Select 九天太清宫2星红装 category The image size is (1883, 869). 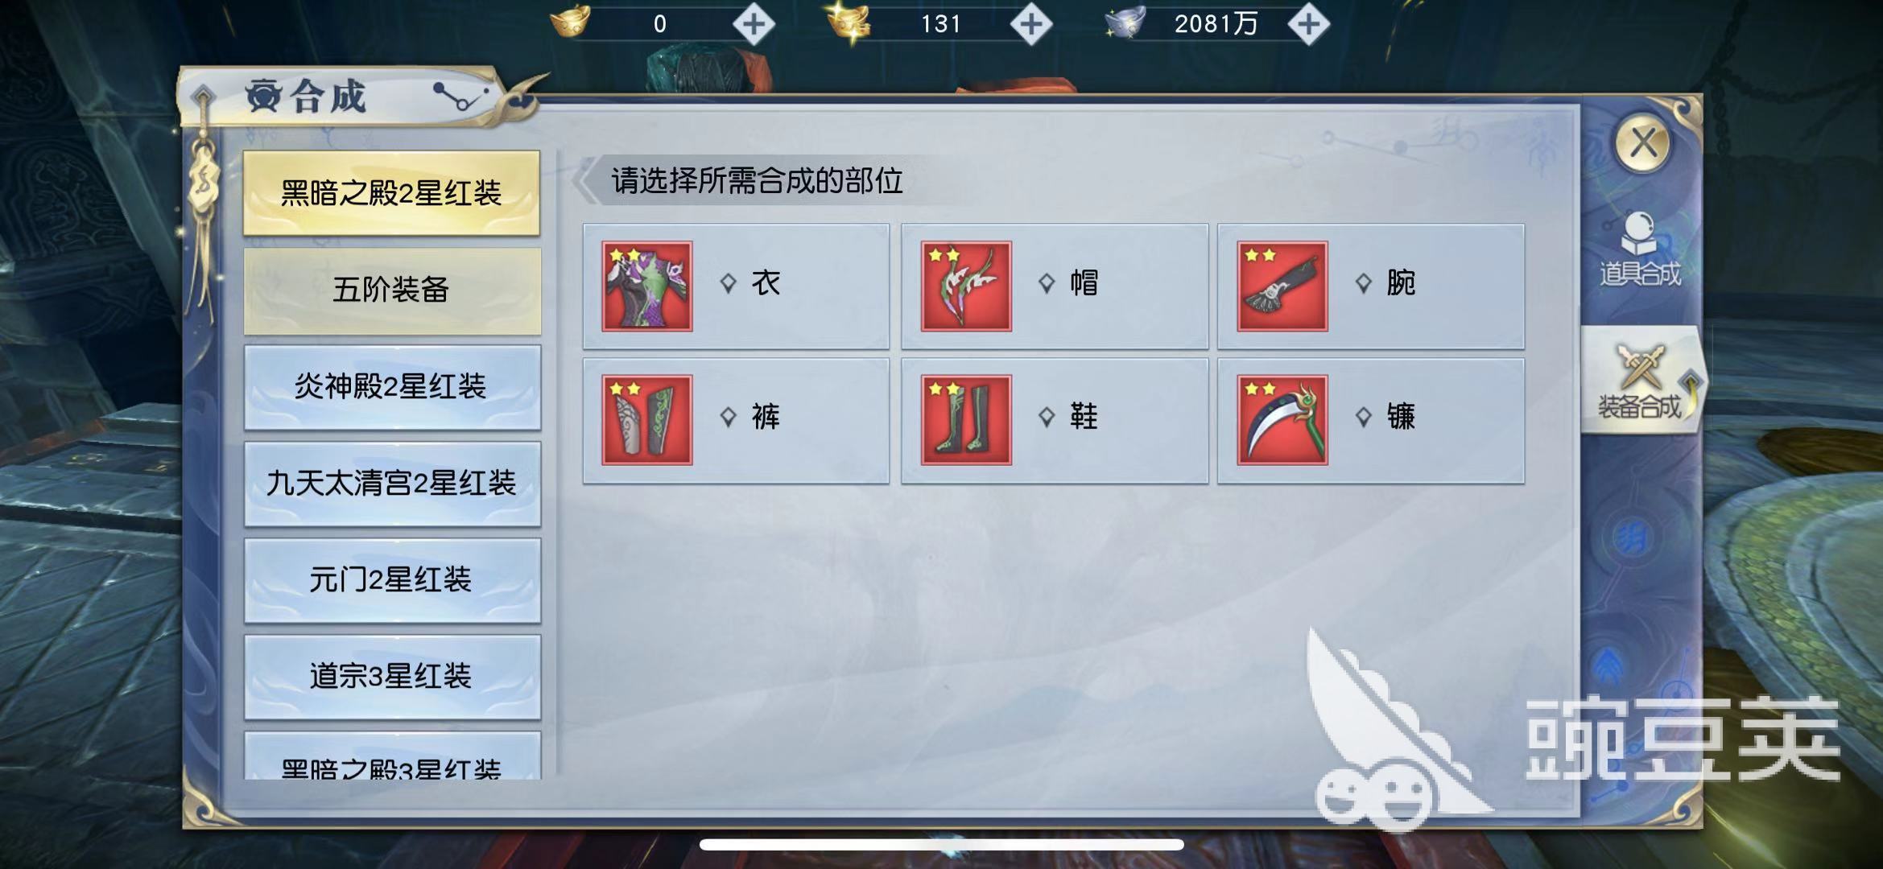click(x=392, y=484)
